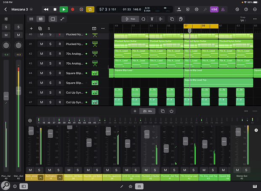This screenshot has height=191, width=261.
Task: Toggle the metronome click
Action: coord(223,10)
